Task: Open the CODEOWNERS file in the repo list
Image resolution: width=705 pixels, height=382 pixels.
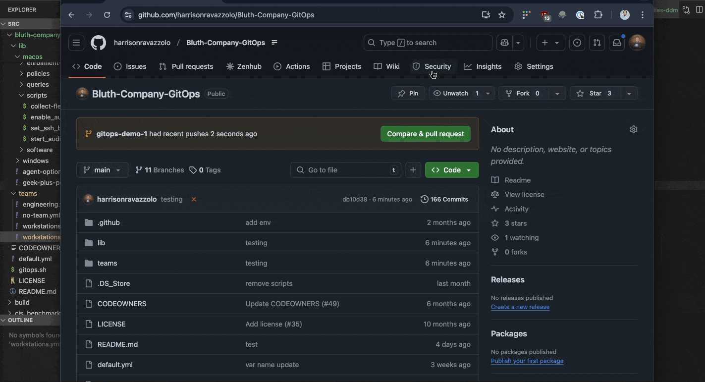Action: 122,304
